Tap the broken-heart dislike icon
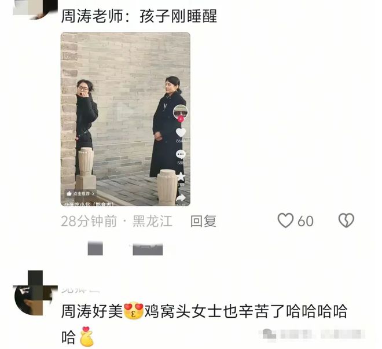 [x=346, y=221]
